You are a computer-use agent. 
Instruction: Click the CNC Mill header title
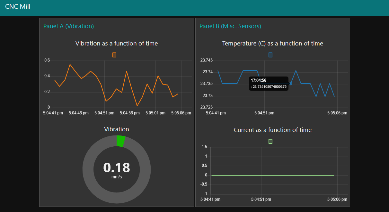click(18, 6)
